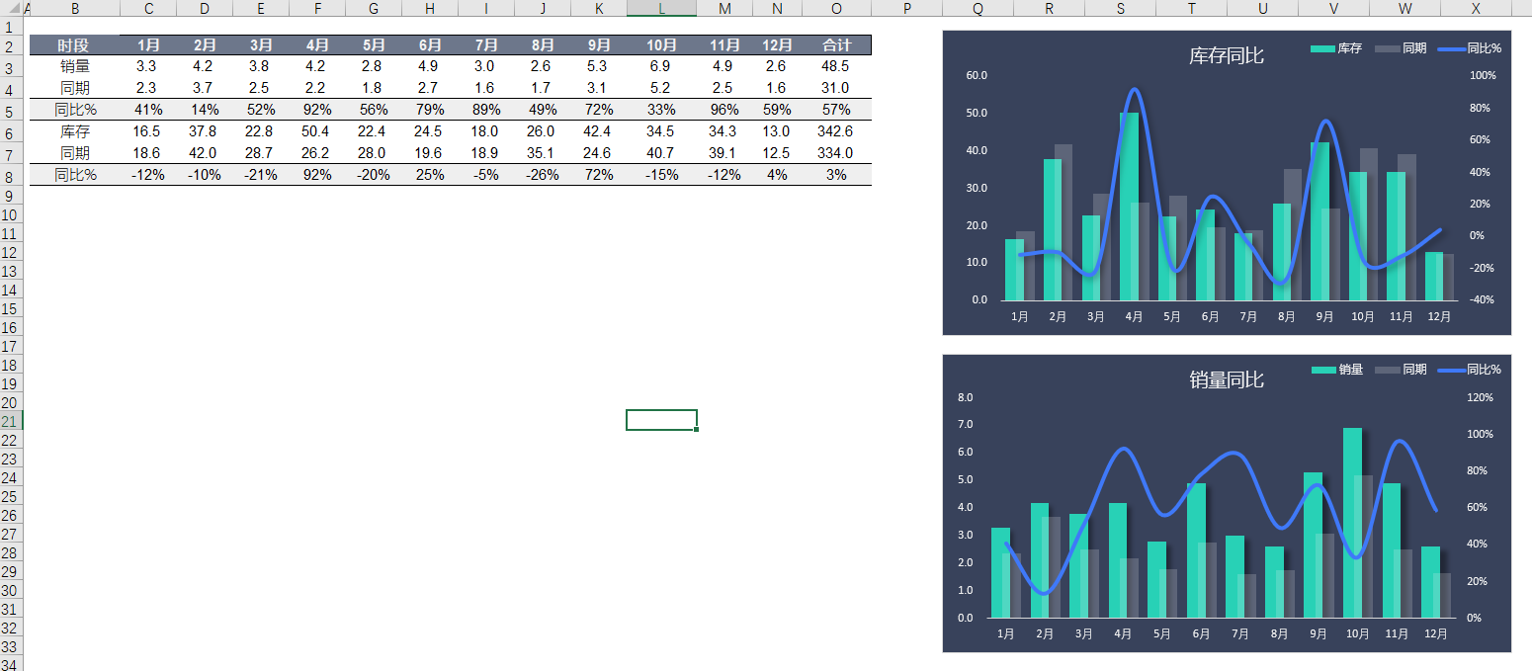Select cell with value 37.8

pyautogui.click(x=205, y=131)
